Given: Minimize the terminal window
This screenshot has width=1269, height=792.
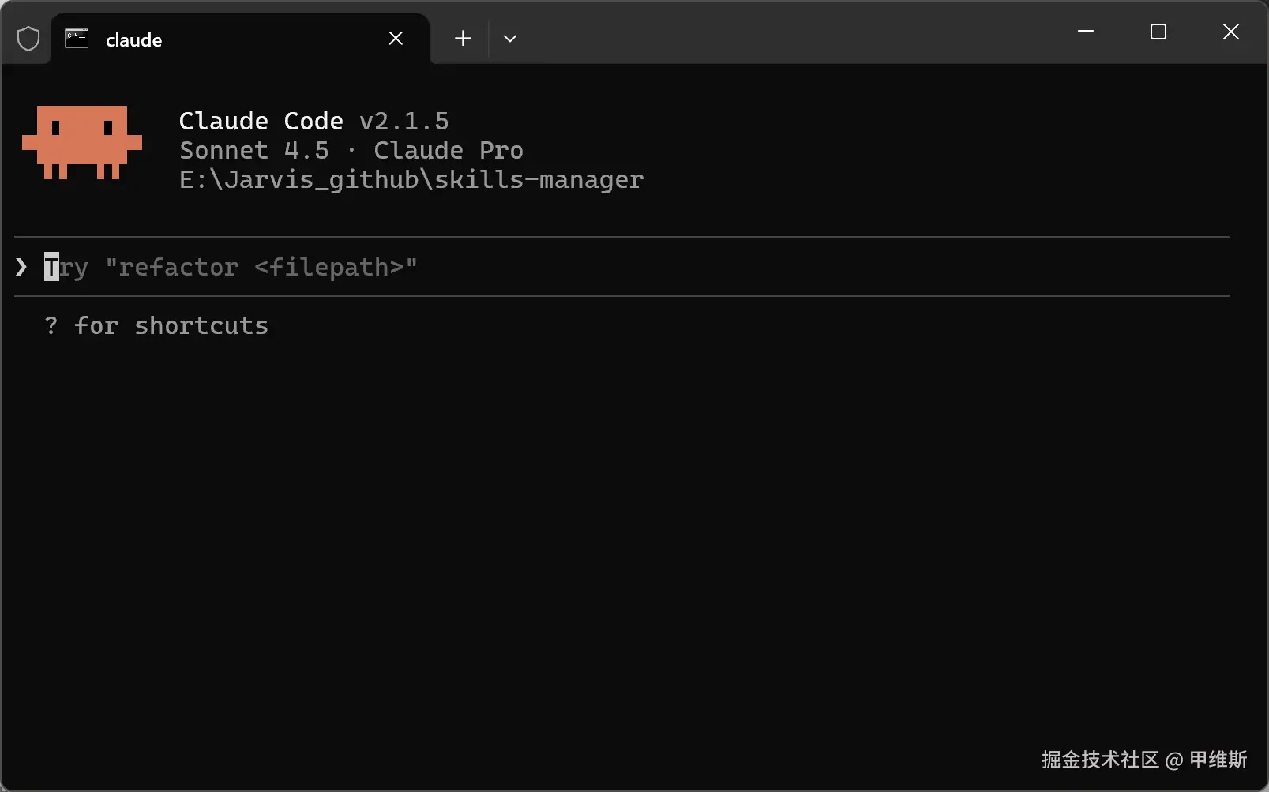Looking at the screenshot, I should pyautogui.click(x=1086, y=32).
